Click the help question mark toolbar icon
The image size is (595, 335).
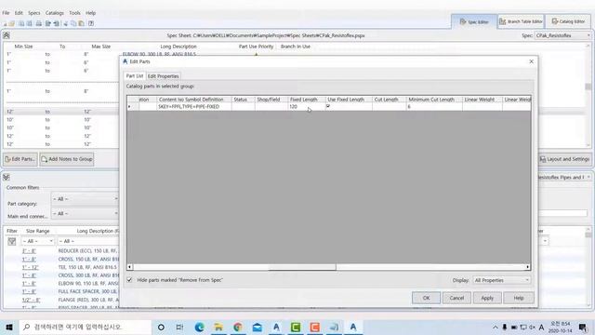point(91,23)
